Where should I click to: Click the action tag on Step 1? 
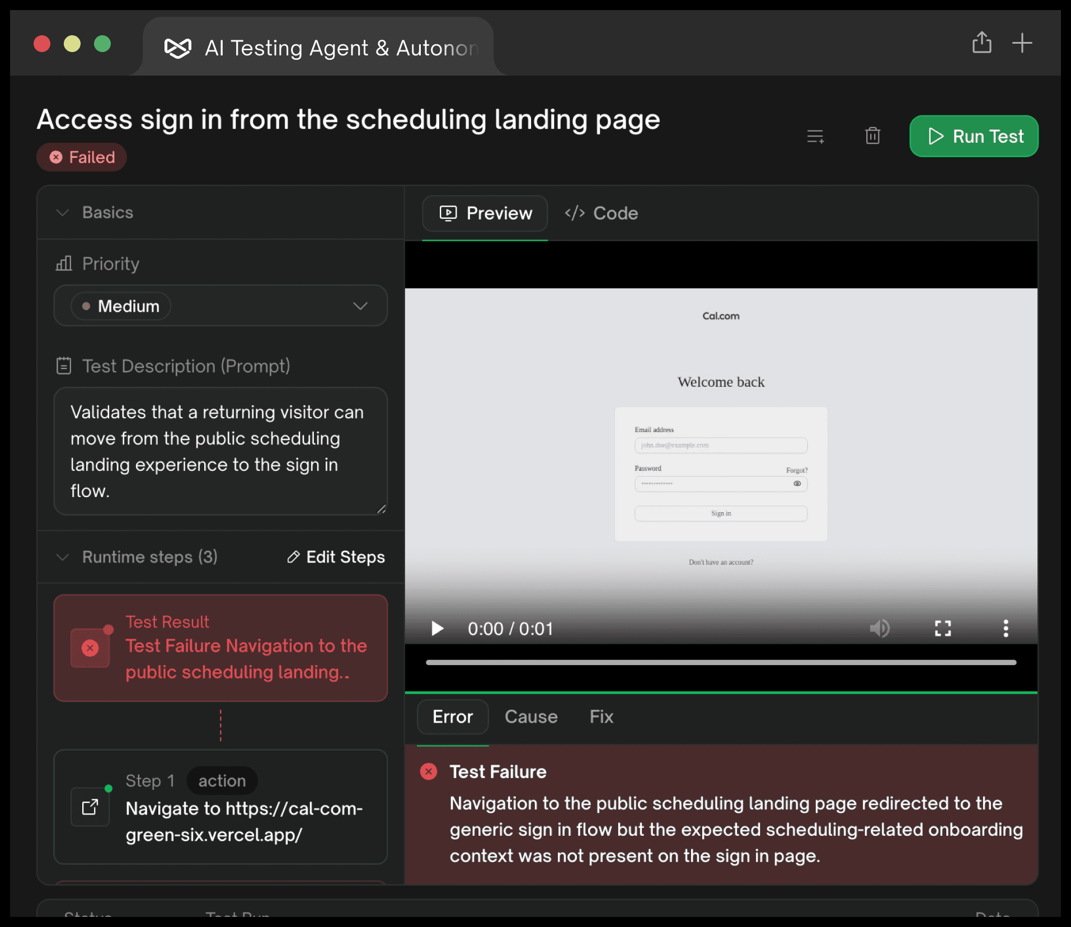(x=222, y=780)
